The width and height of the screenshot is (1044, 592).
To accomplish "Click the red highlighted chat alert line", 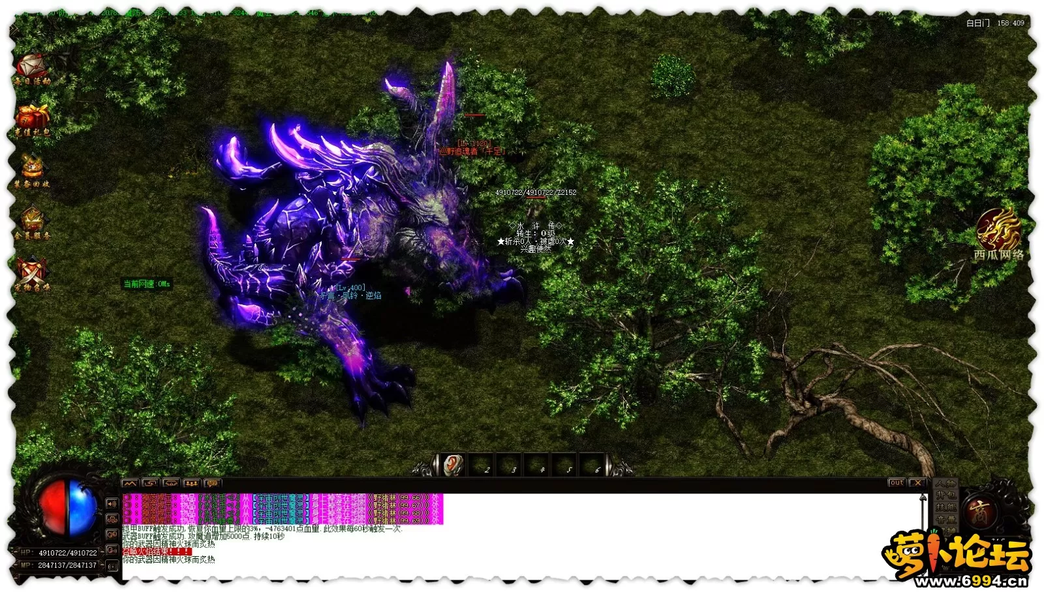I will (x=157, y=552).
